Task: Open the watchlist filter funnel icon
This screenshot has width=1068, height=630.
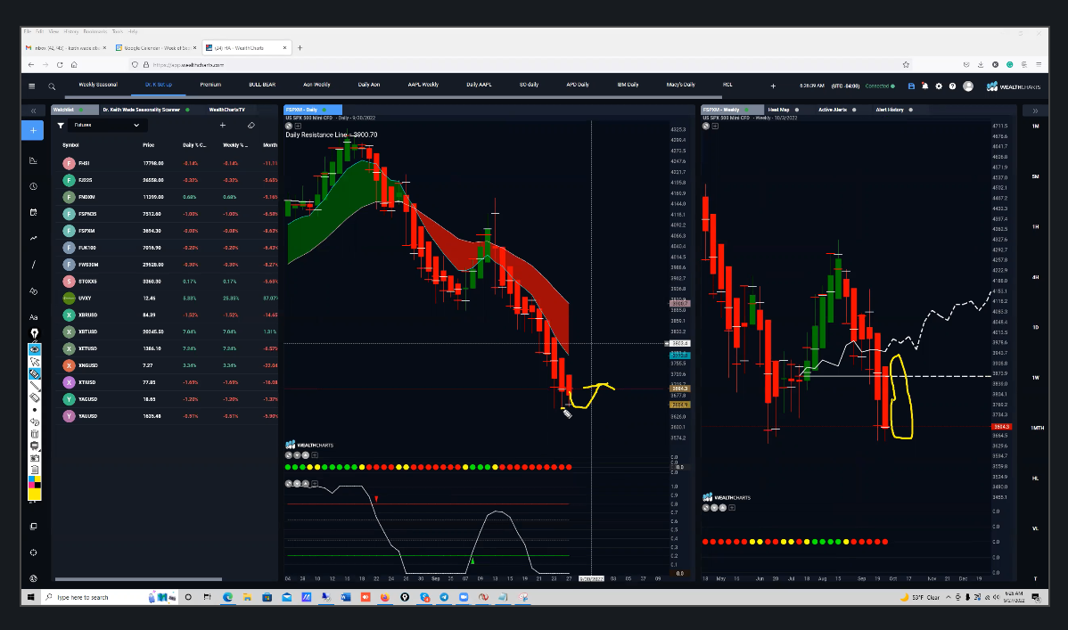Action: click(61, 126)
